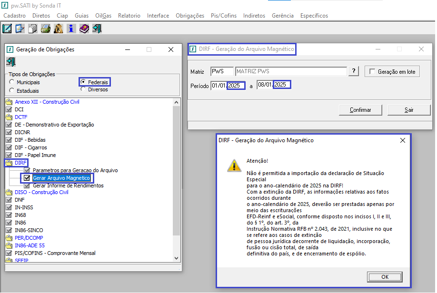Viewport: 437px width, 293px height.
Task: Click the exit door icon in main toolbar
Action: 97,29
